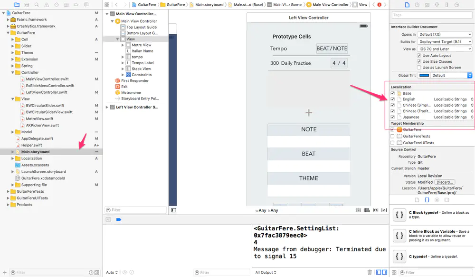Open the Object library tab
The image size is (475, 277).
[437, 199]
